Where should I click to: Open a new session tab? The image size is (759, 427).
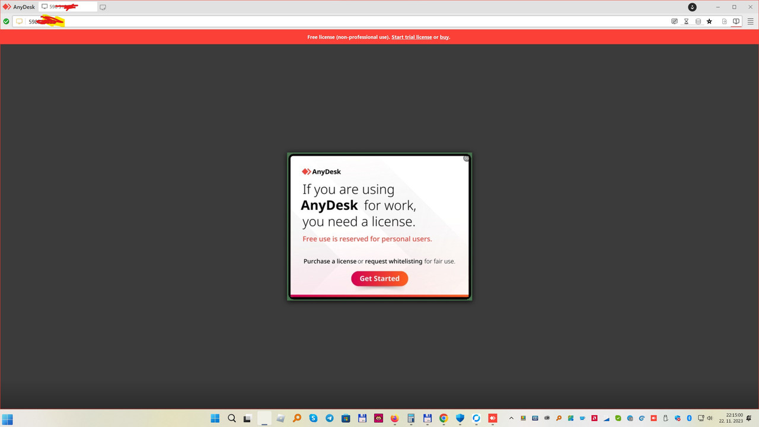point(103,7)
